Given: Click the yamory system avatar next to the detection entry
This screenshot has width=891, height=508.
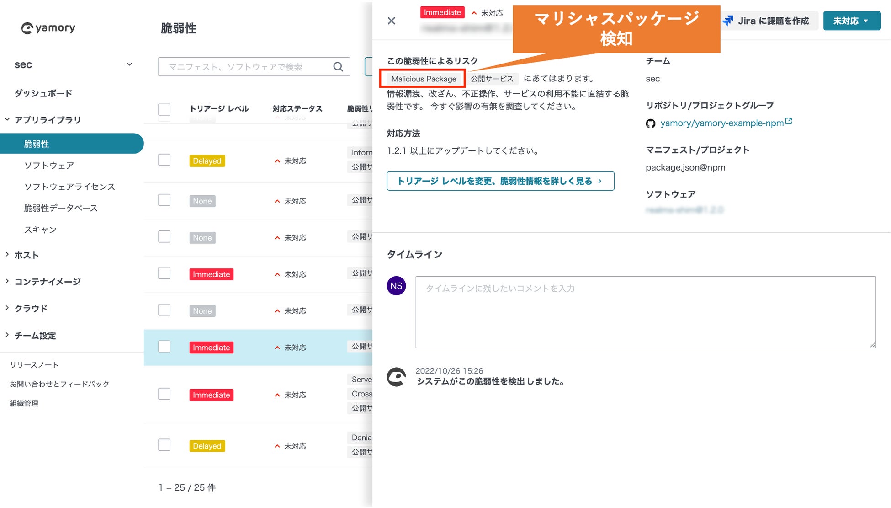Looking at the screenshot, I should pos(397,376).
